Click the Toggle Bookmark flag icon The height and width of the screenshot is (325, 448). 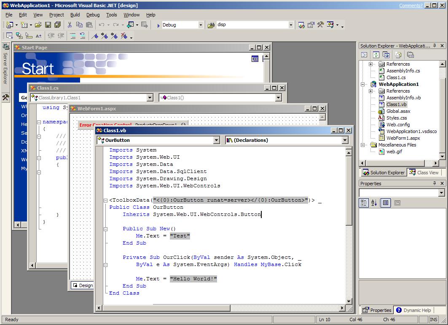95,36
